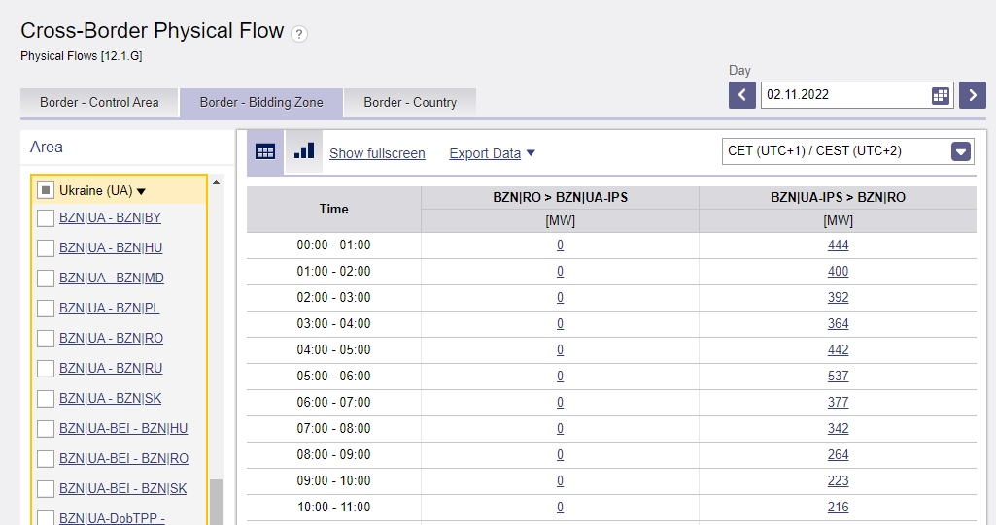Check the BZN|UA - BZN|BY checkbox

click(x=46, y=218)
